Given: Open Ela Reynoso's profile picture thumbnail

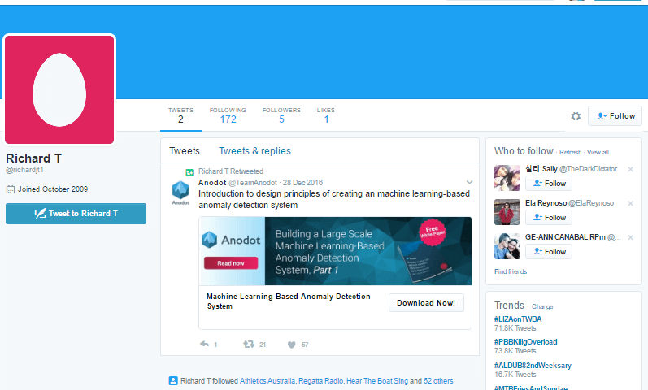Looking at the screenshot, I should [507, 212].
